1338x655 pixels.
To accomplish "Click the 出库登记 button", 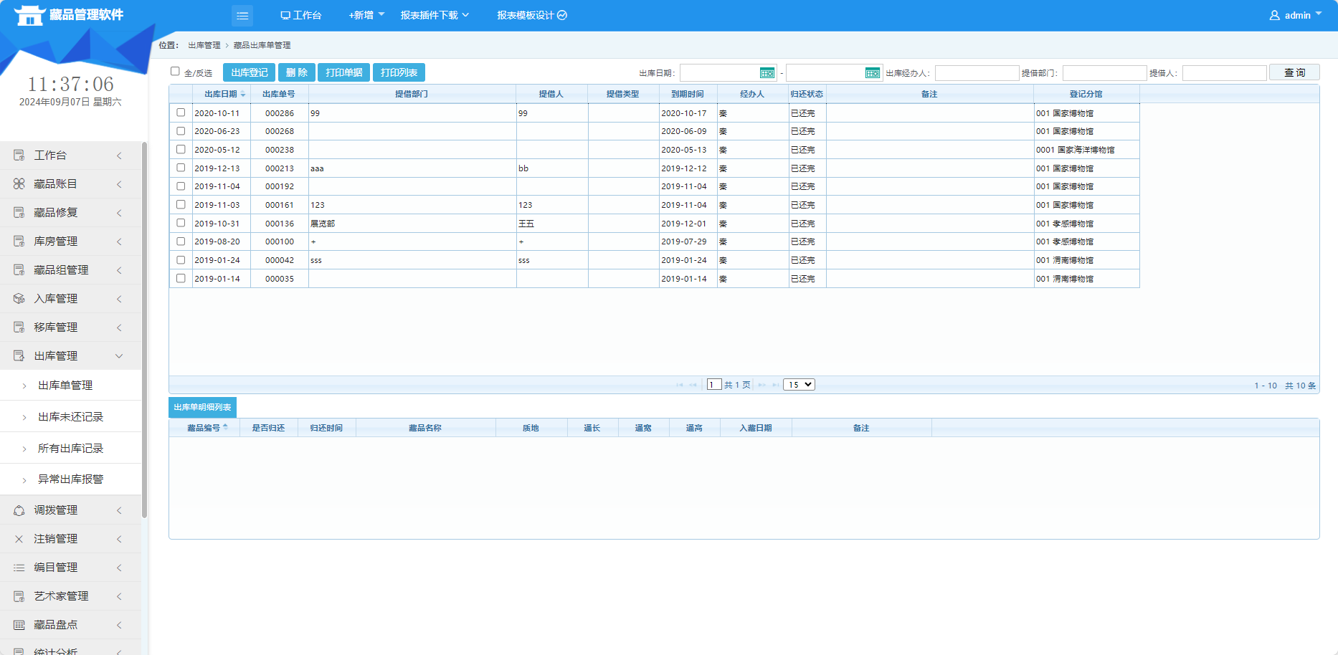I will [x=249, y=72].
